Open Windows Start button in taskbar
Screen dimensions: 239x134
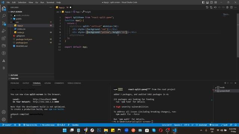[x=65, y=130]
